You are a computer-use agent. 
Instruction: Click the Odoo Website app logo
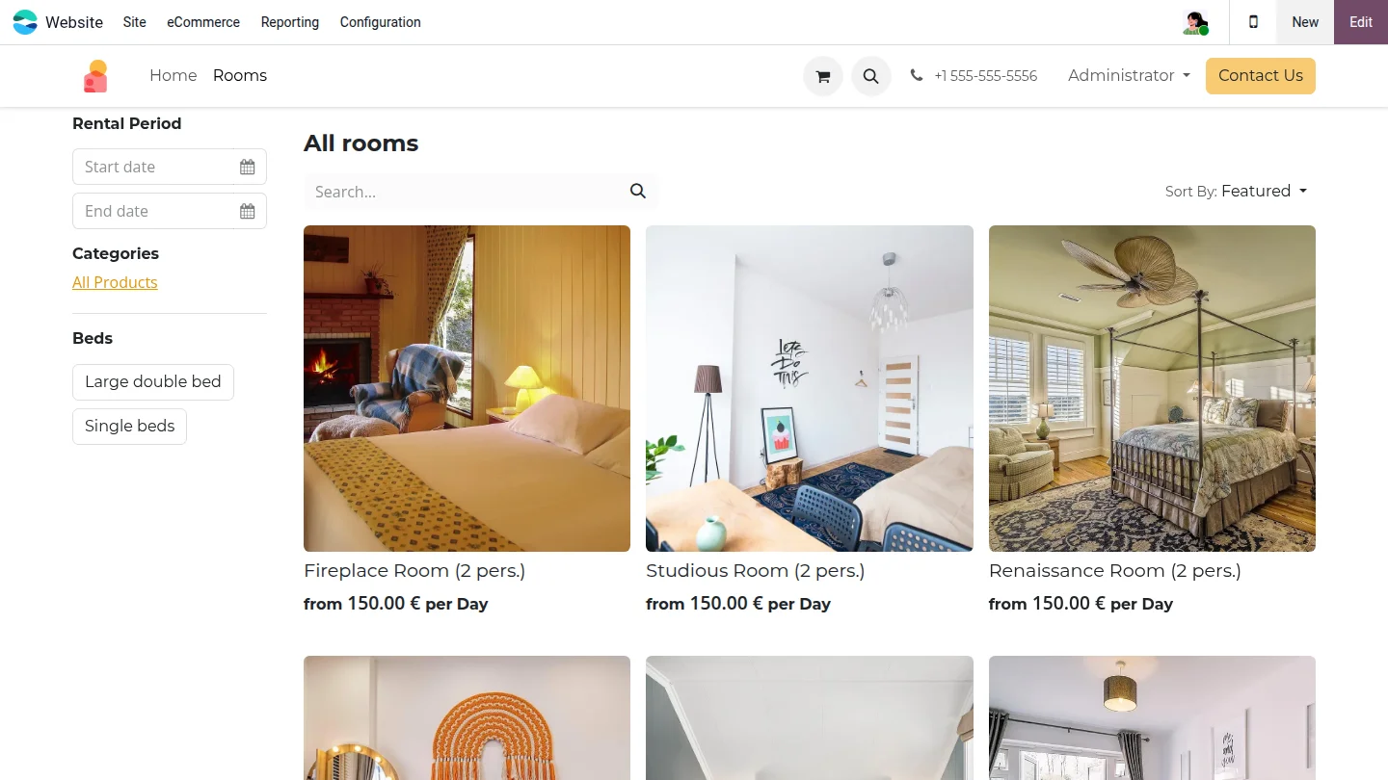click(x=25, y=22)
